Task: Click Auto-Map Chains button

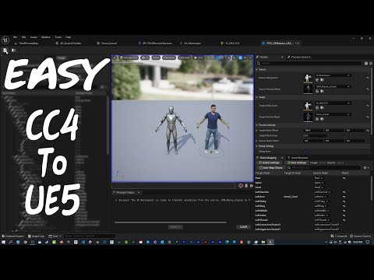Action: coord(271,168)
